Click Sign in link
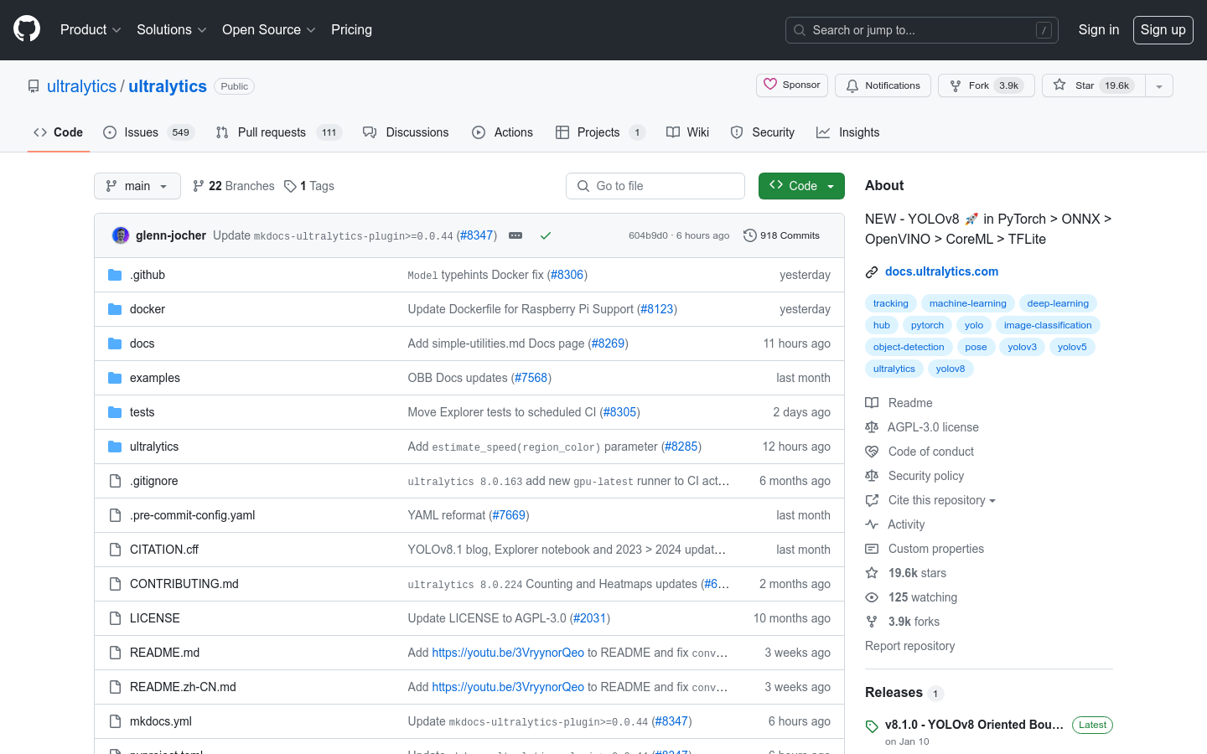 1098,29
